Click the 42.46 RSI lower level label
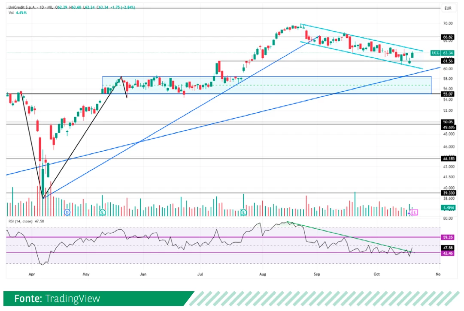The width and height of the screenshot is (464, 311). pyautogui.click(x=447, y=253)
